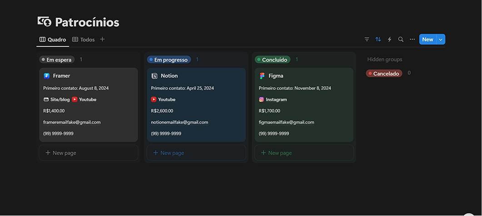
Task: Click the Site/blog tag icon on Framer card
Action: pos(46,99)
